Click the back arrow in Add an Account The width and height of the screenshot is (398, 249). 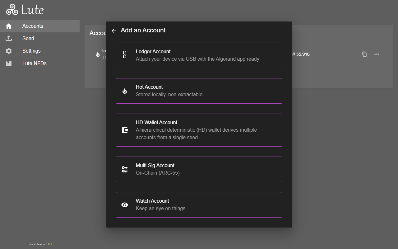click(114, 31)
